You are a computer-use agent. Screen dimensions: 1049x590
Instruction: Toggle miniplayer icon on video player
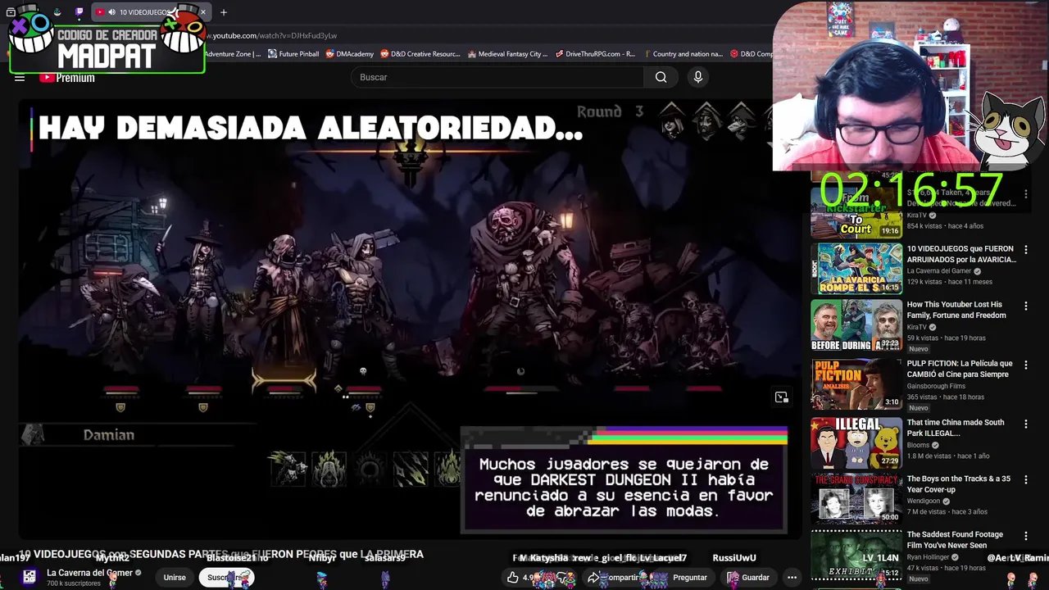tap(781, 397)
